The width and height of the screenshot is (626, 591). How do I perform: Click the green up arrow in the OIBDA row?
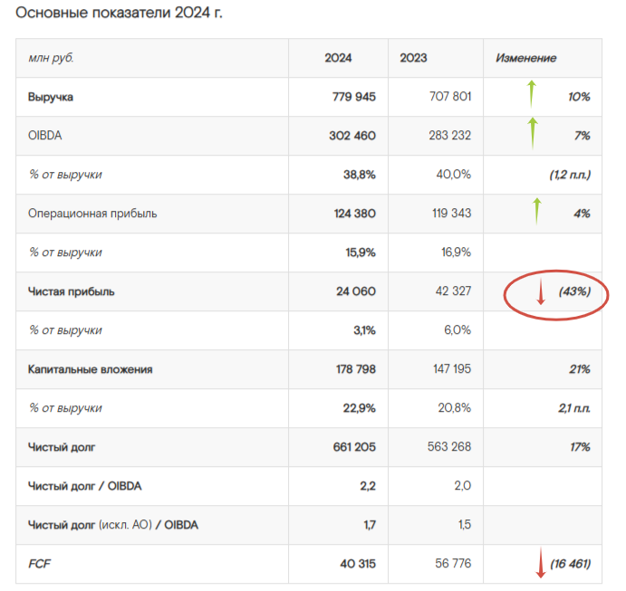(x=533, y=133)
